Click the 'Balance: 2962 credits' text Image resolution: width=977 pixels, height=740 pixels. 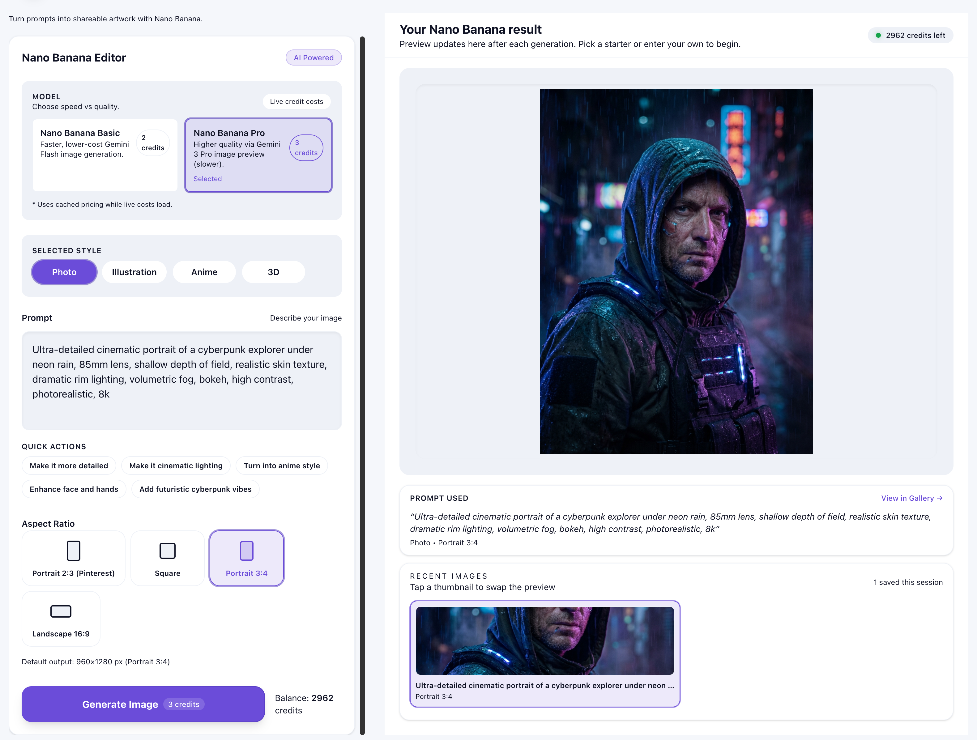304,704
